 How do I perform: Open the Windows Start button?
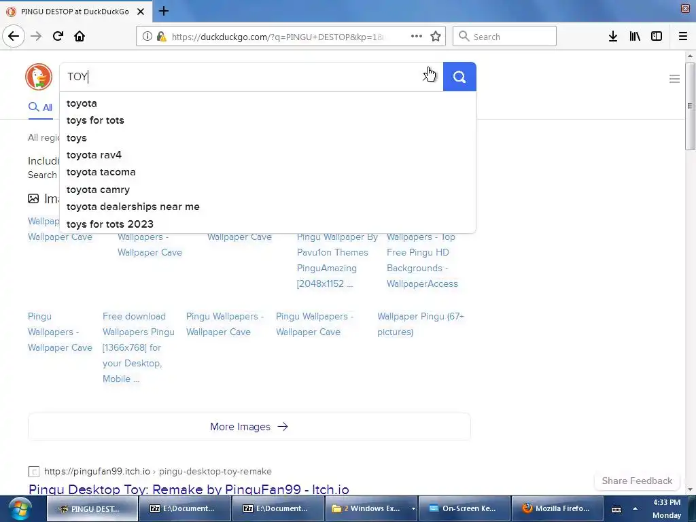20,508
